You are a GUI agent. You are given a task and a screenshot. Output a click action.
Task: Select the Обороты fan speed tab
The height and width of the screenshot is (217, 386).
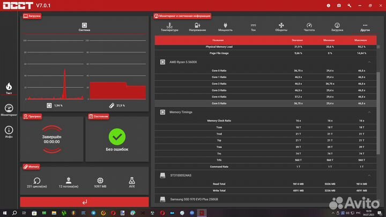tap(281, 27)
